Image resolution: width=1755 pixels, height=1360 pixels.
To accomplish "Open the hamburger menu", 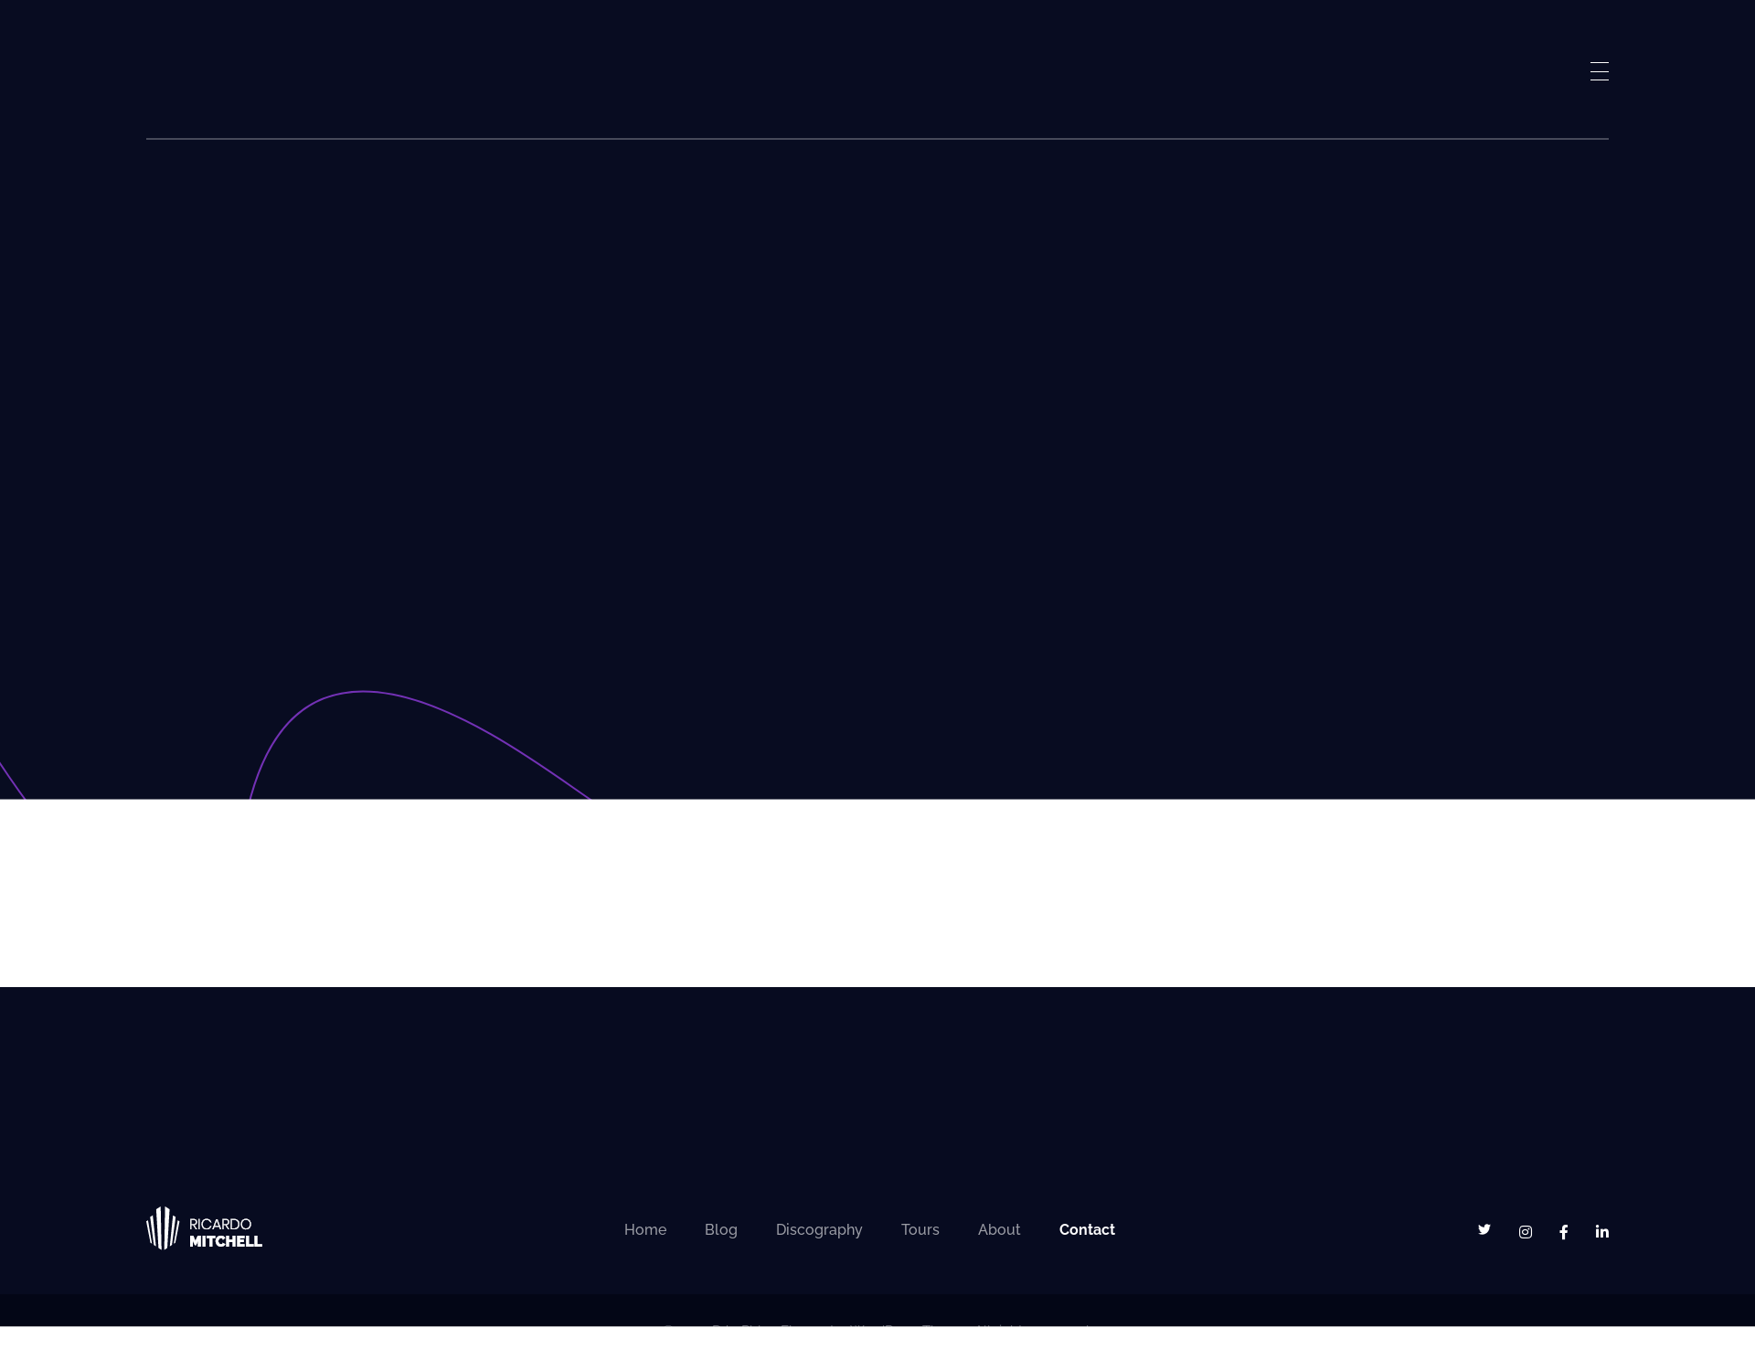I will (1599, 71).
